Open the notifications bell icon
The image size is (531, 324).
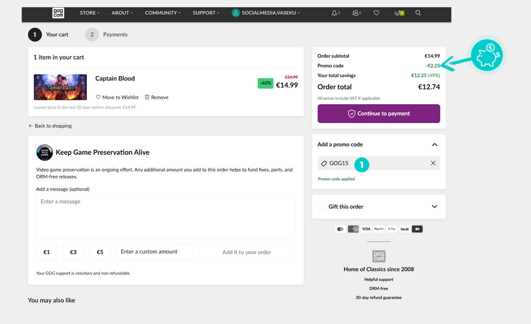pyautogui.click(x=335, y=13)
